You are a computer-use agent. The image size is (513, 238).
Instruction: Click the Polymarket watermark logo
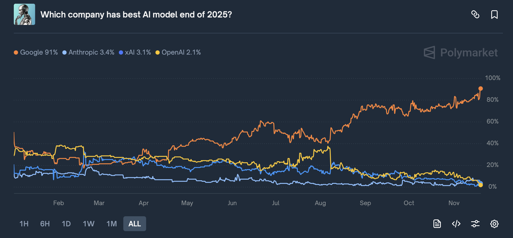click(460, 52)
